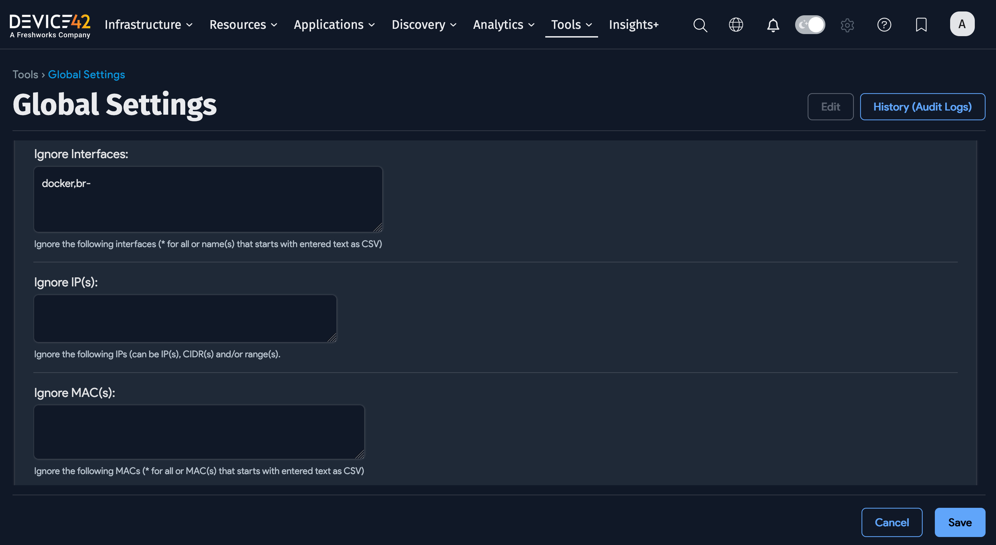Open application settings gear
Screen dimensions: 996x545
847,25
